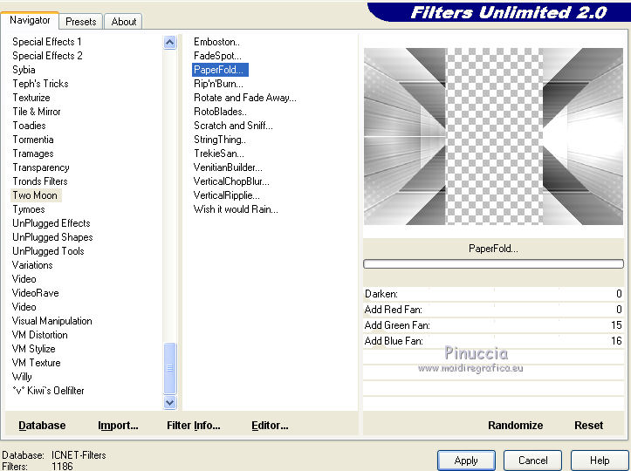The image size is (631, 471).
Task: Adjust the Add Blue Fan slider
Action: [493, 341]
